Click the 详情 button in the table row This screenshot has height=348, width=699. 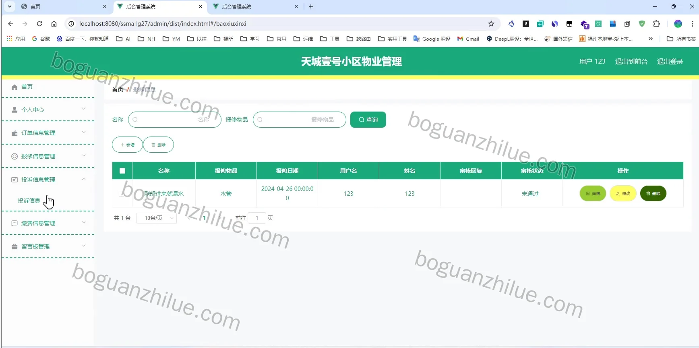point(593,193)
